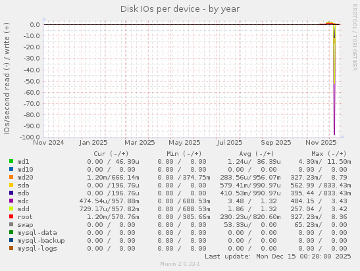This screenshot has height=271, width=360.
Task: Click the Munin 2.0.33-1 version text
Action: [180, 264]
